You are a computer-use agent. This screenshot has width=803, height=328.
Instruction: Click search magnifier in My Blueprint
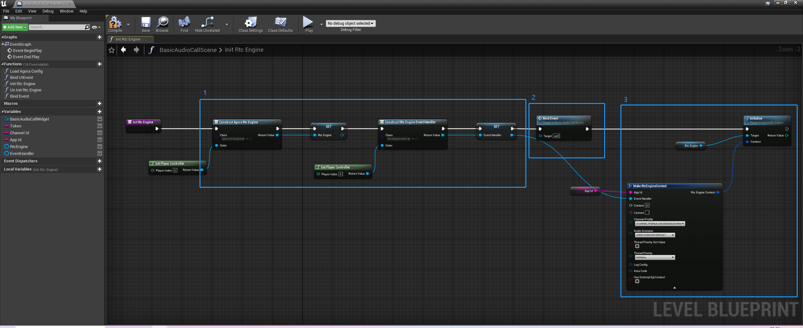click(87, 27)
